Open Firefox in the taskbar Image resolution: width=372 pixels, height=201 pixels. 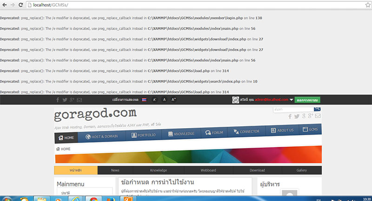tap(111, 199)
